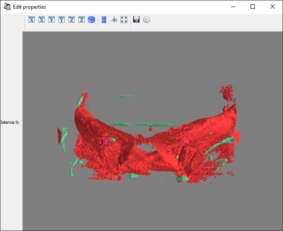Screen dimensions: 283x231
Task: Toggle the axes orientation marker icon
Action: point(114,20)
